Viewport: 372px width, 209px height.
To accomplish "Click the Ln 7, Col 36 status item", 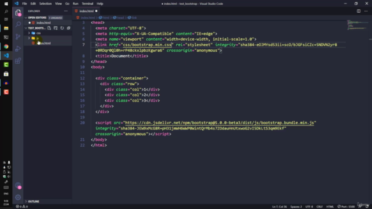I will pyautogui.click(x=280, y=207).
